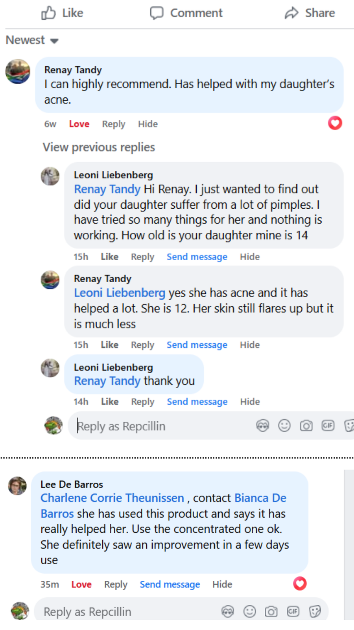
Task: Attach a photo using the camera icon
Action: click(306, 425)
